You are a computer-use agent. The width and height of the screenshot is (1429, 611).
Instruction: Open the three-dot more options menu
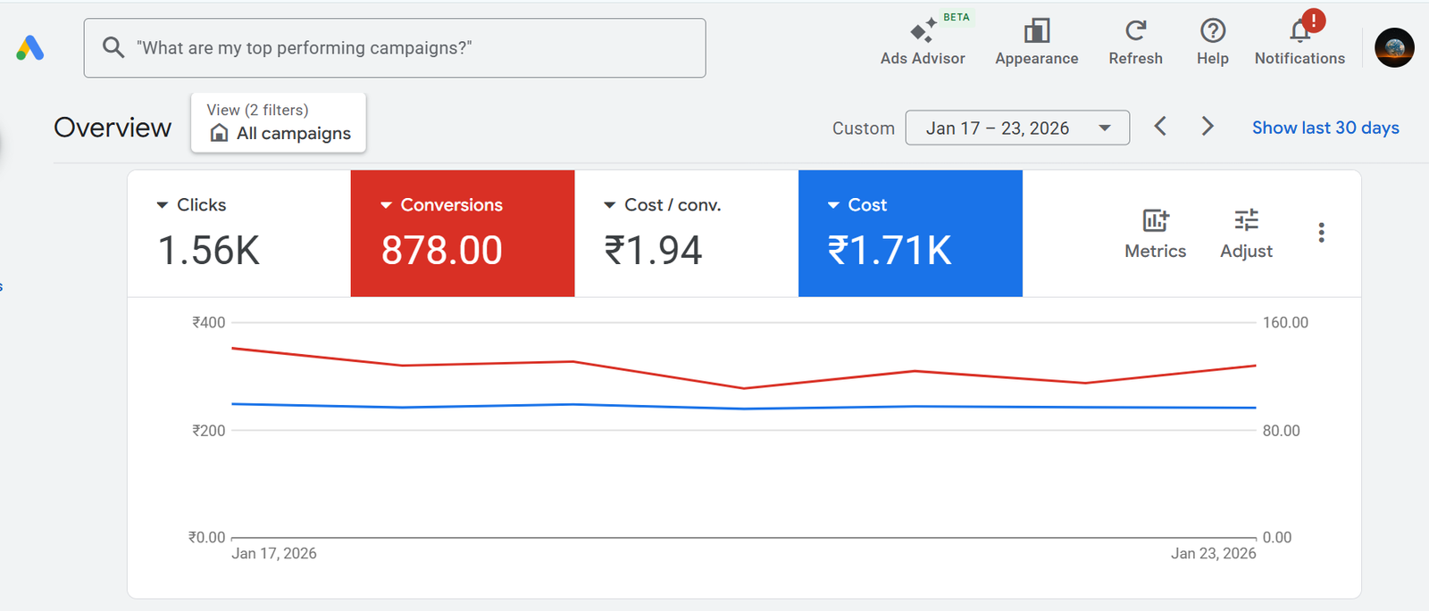pos(1321,233)
